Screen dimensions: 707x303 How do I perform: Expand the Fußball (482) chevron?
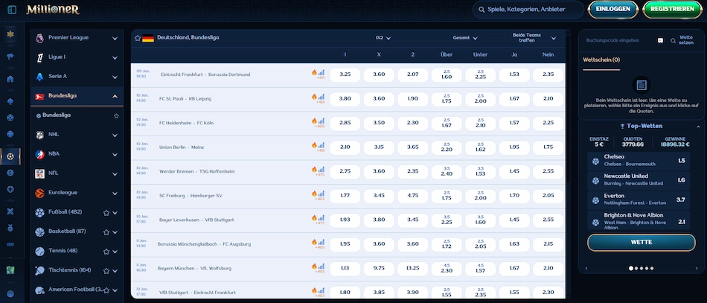(x=115, y=213)
